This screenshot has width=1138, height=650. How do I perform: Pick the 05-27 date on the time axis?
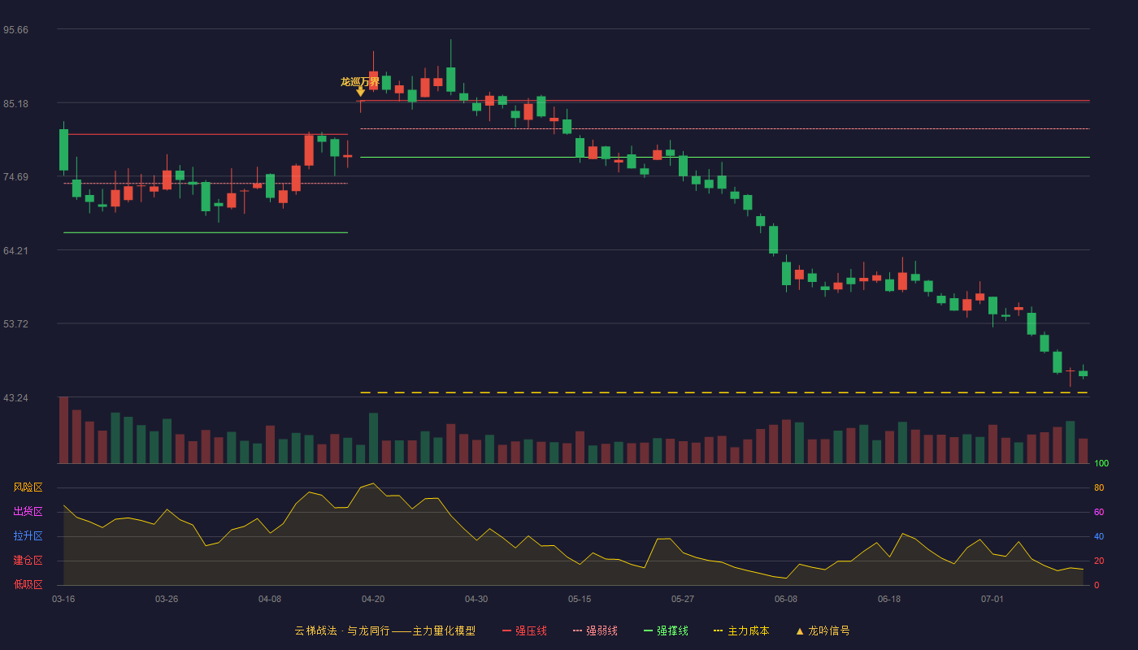click(x=683, y=599)
